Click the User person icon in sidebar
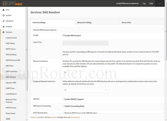Image resolution: width=167 pixels, height=121 pixels. pos(4,10)
